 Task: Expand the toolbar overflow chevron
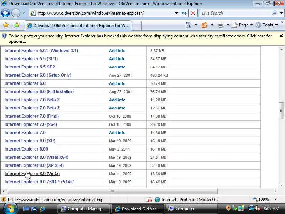[282, 22]
